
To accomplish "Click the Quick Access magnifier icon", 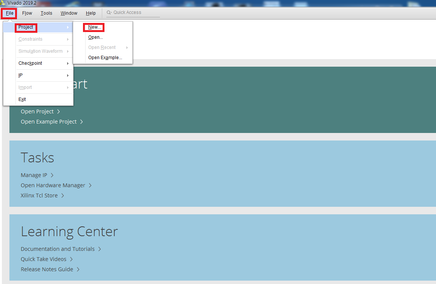I will 109,12.
